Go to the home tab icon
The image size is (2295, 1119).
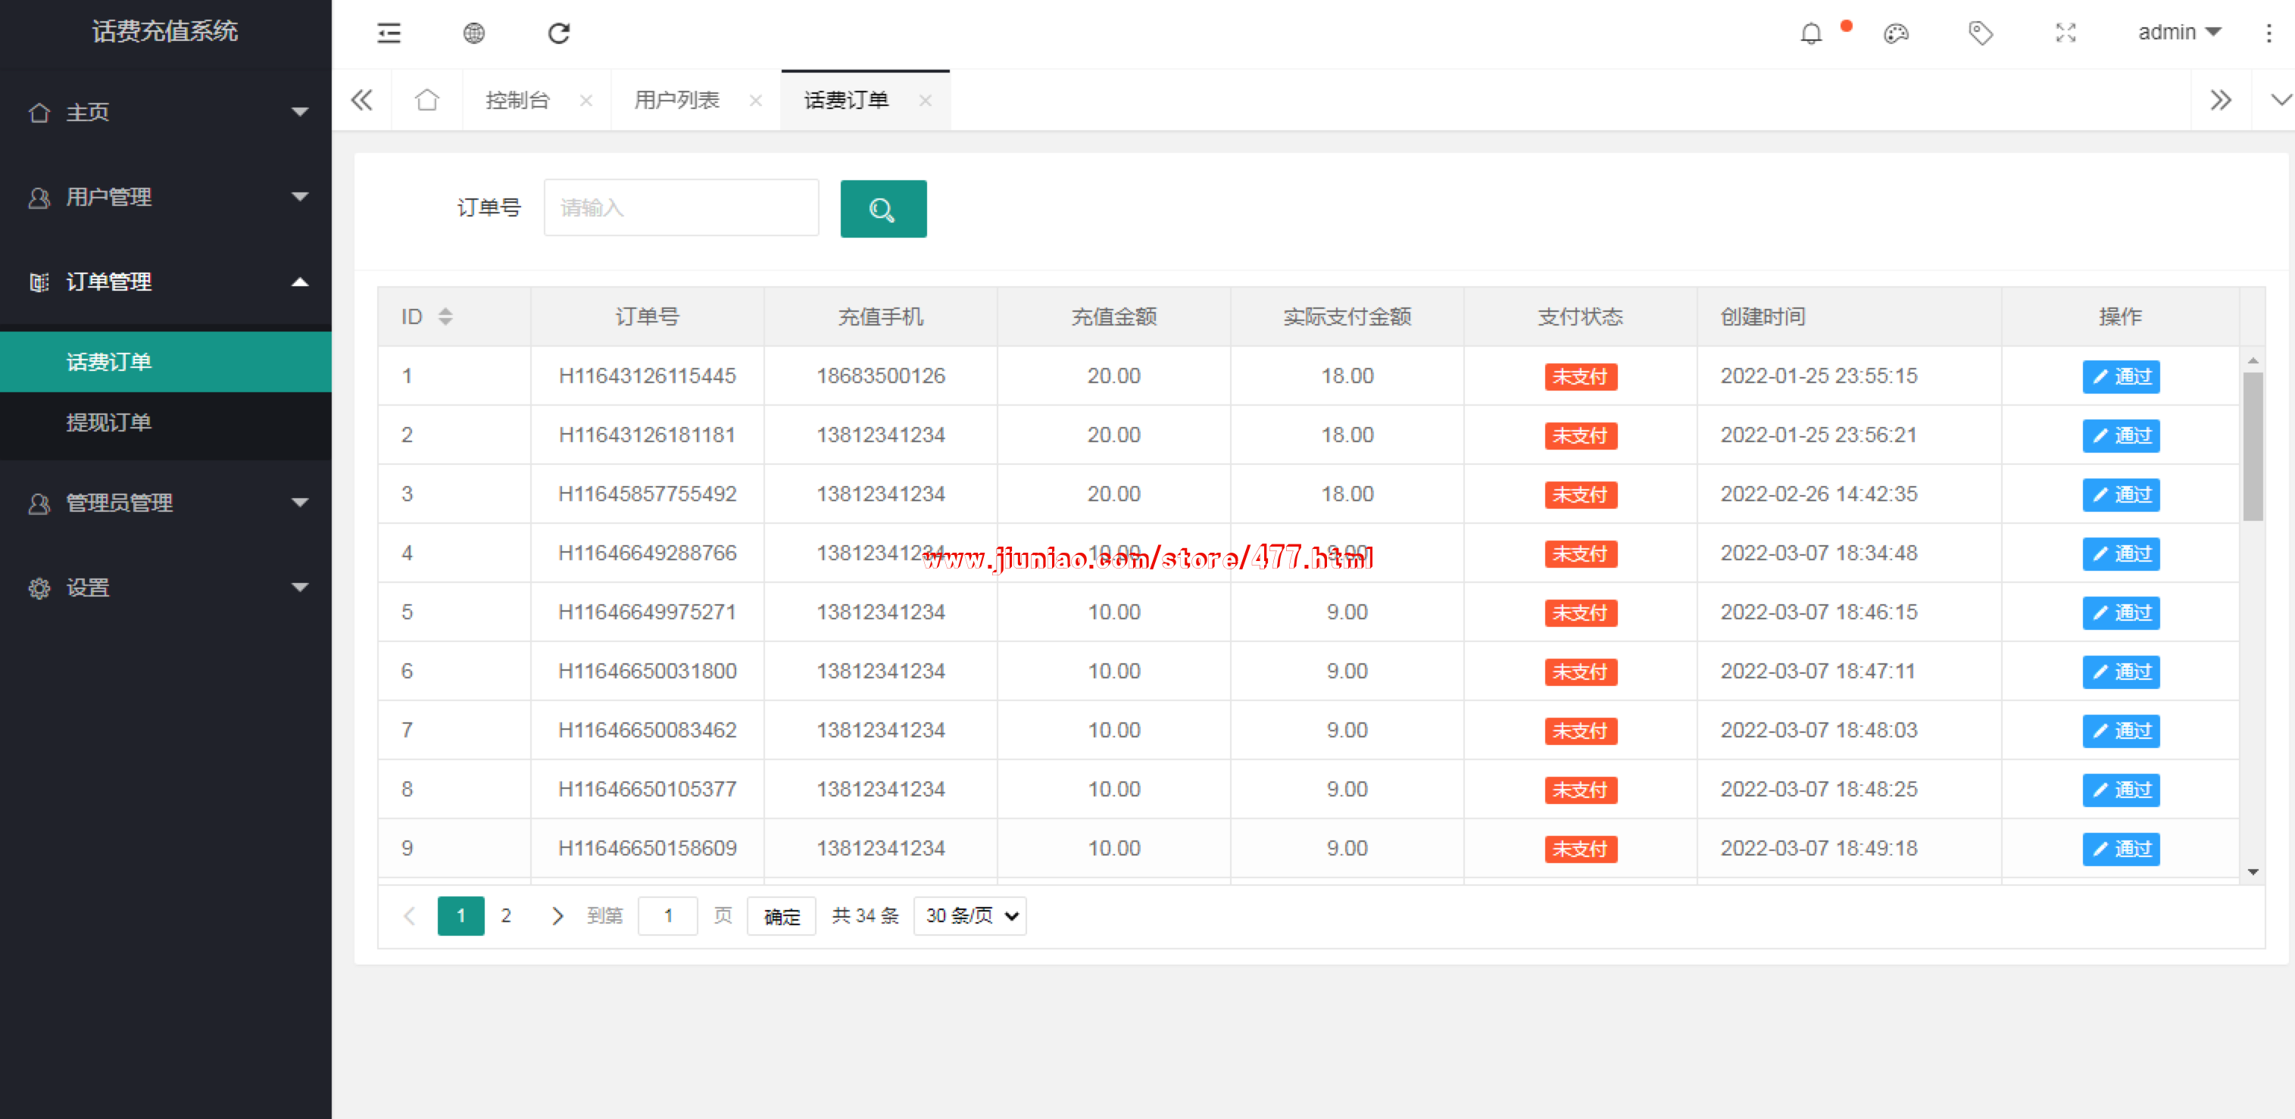tap(426, 101)
